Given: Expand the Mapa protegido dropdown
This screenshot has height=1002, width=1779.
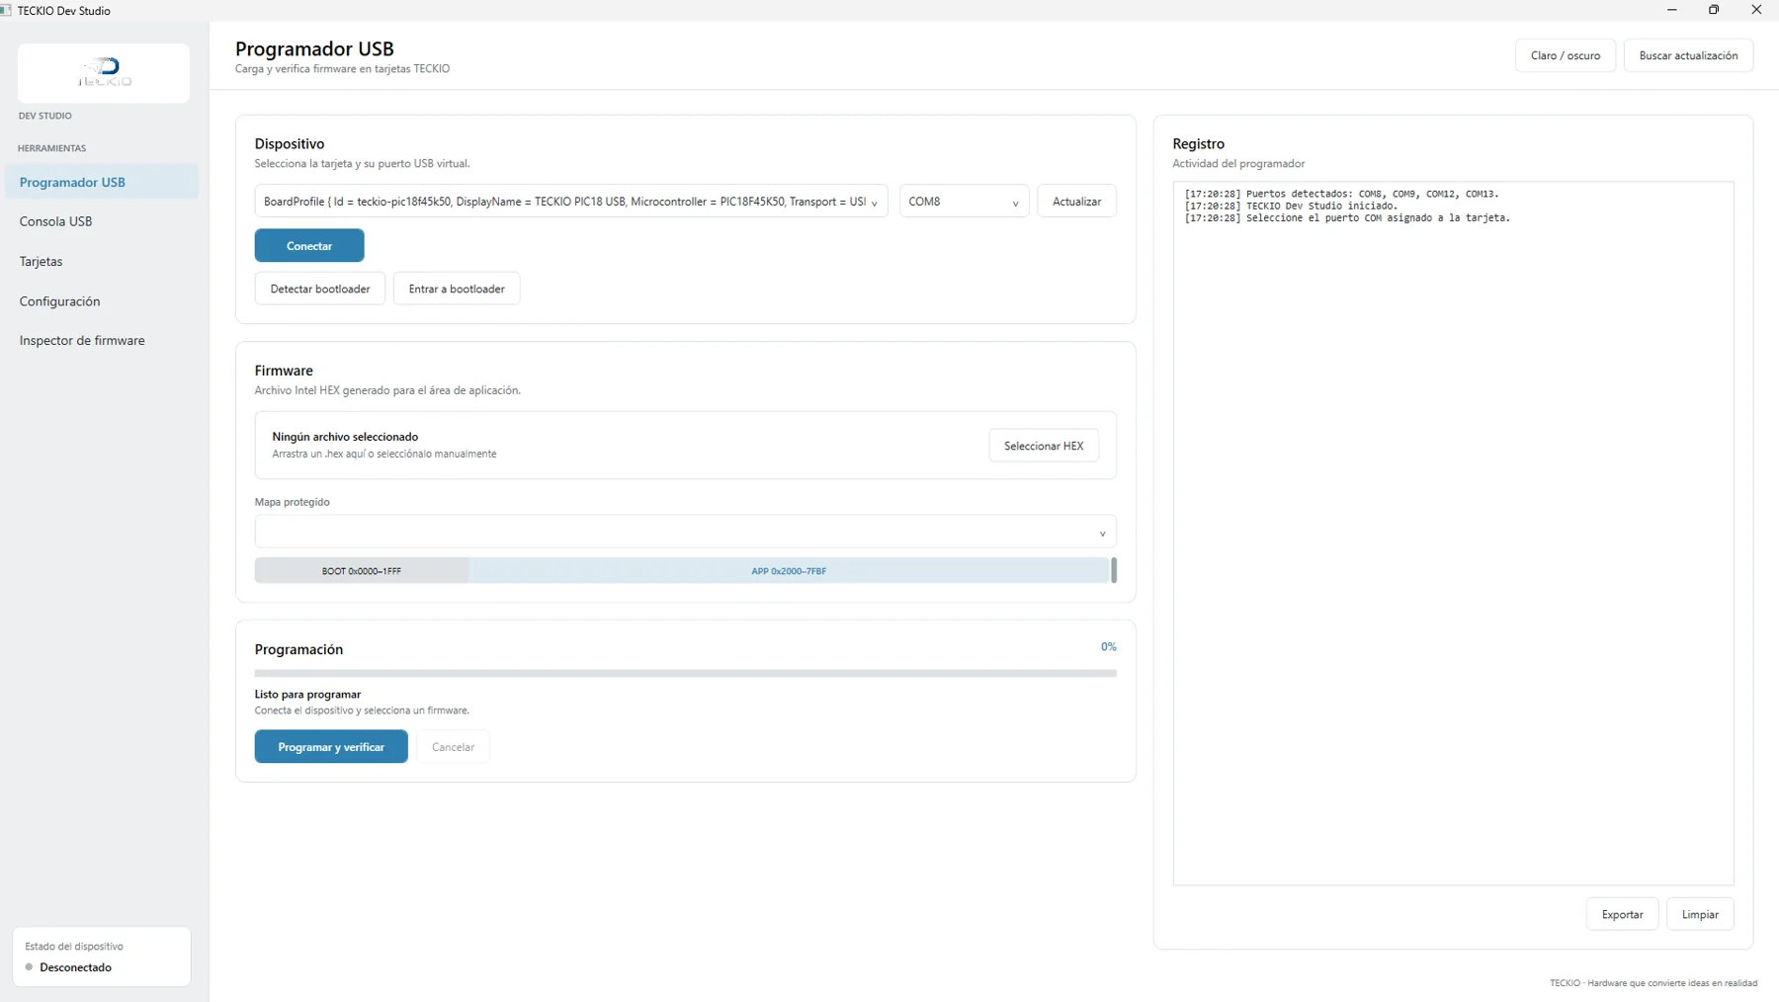Looking at the screenshot, I should 685,532.
